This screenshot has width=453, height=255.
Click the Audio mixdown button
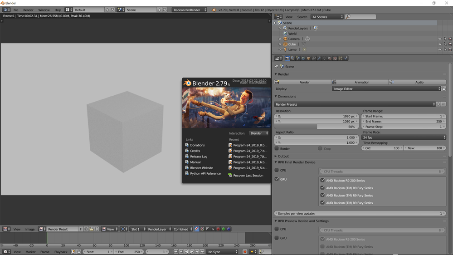pos(418,82)
